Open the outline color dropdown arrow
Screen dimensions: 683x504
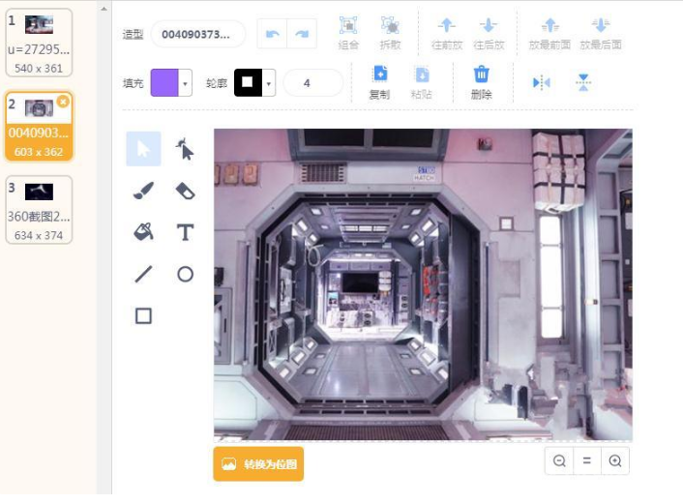(x=269, y=83)
